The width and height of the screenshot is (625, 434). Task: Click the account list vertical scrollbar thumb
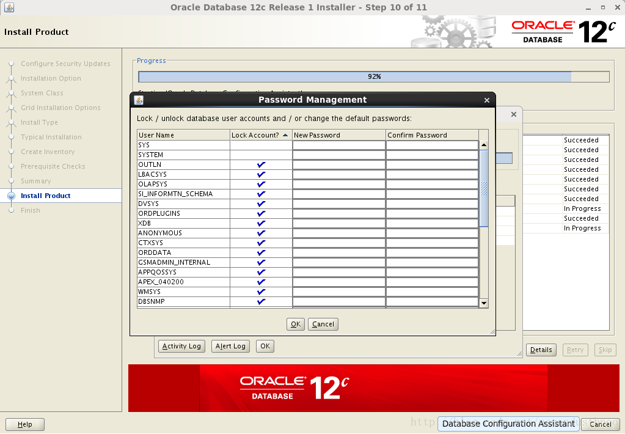[484, 188]
